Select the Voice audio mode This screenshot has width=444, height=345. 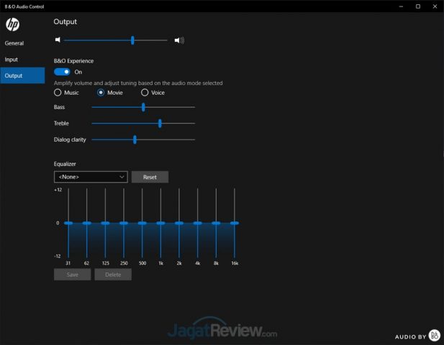[145, 93]
